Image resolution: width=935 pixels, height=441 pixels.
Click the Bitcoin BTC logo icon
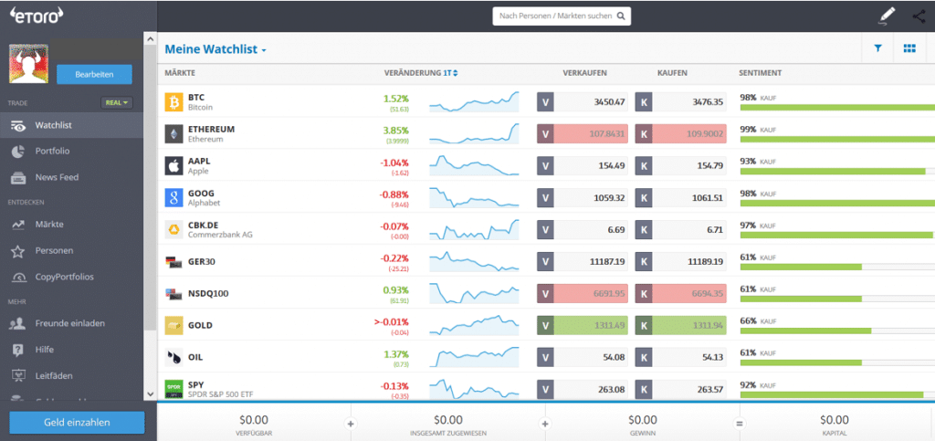(x=173, y=102)
